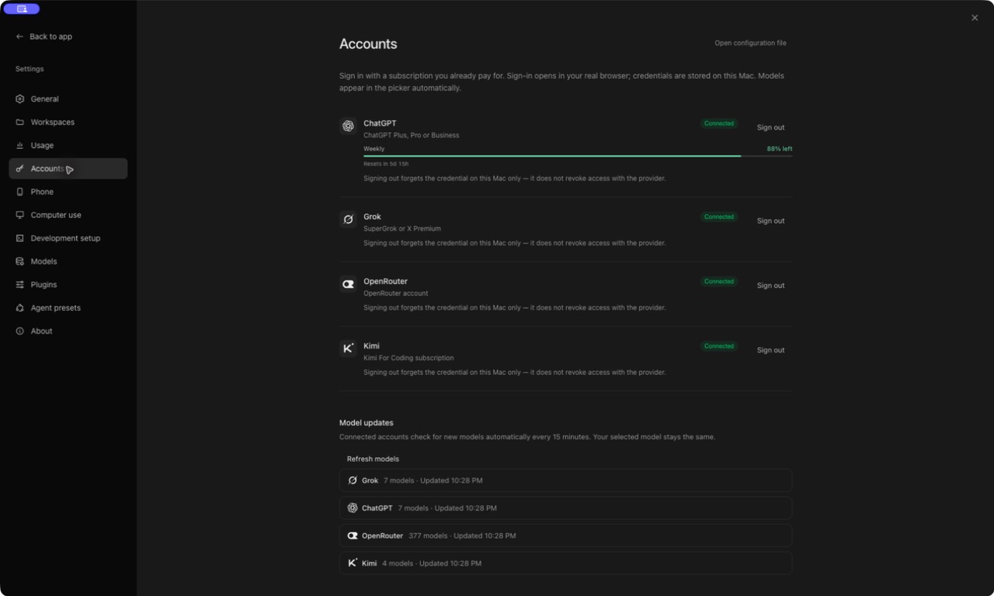The height and width of the screenshot is (596, 994).
Task: Click the Accounts key icon
Action: [x=20, y=168]
